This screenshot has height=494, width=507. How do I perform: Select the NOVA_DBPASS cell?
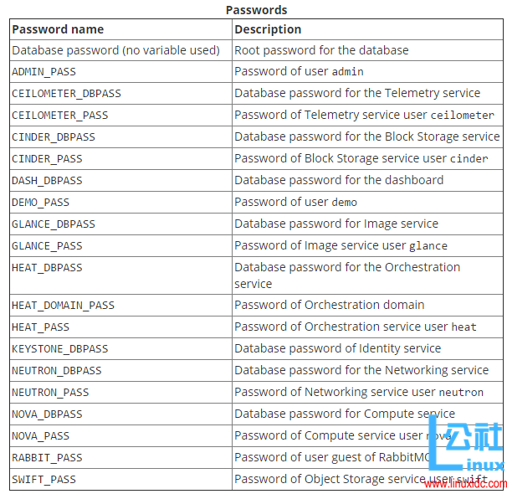click(x=47, y=414)
